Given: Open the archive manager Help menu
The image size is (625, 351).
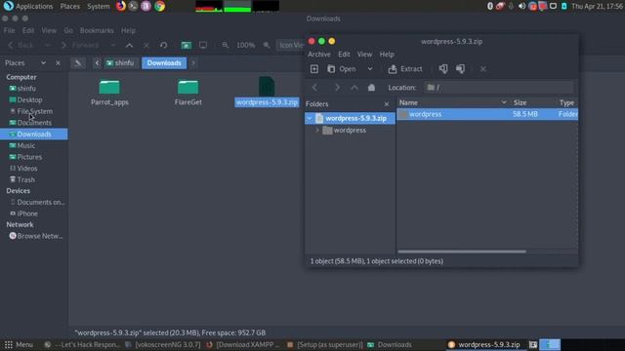Looking at the screenshot, I should click(387, 55).
